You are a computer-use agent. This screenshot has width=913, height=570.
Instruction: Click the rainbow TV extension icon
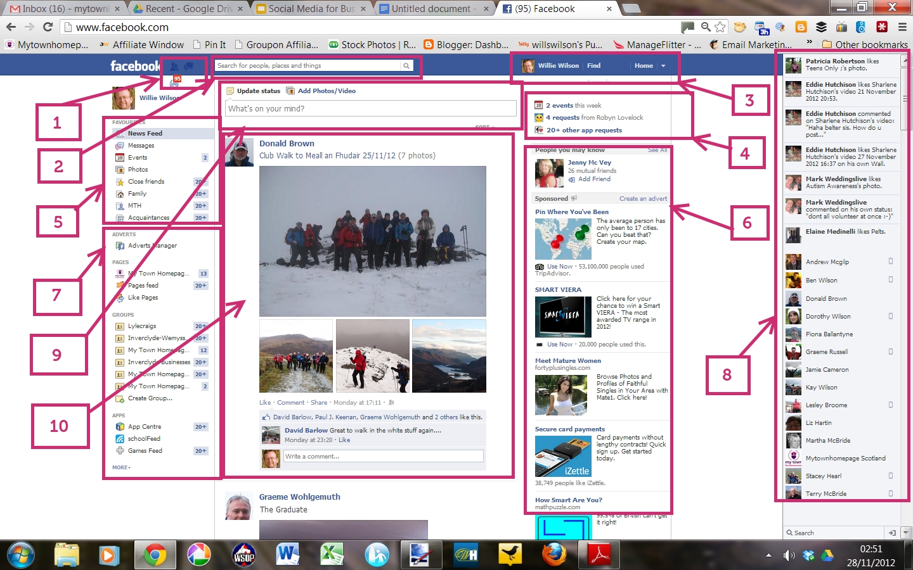[x=841, y=27]
